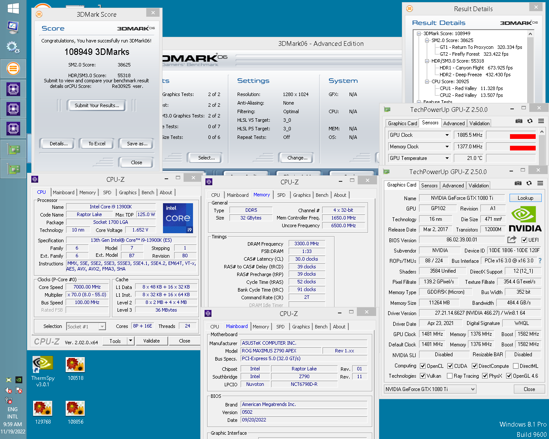This screenshot has width=549, height=439.
Task: Click the arrow beside CPU-Z Tools button
Action: tap(130, 341)
